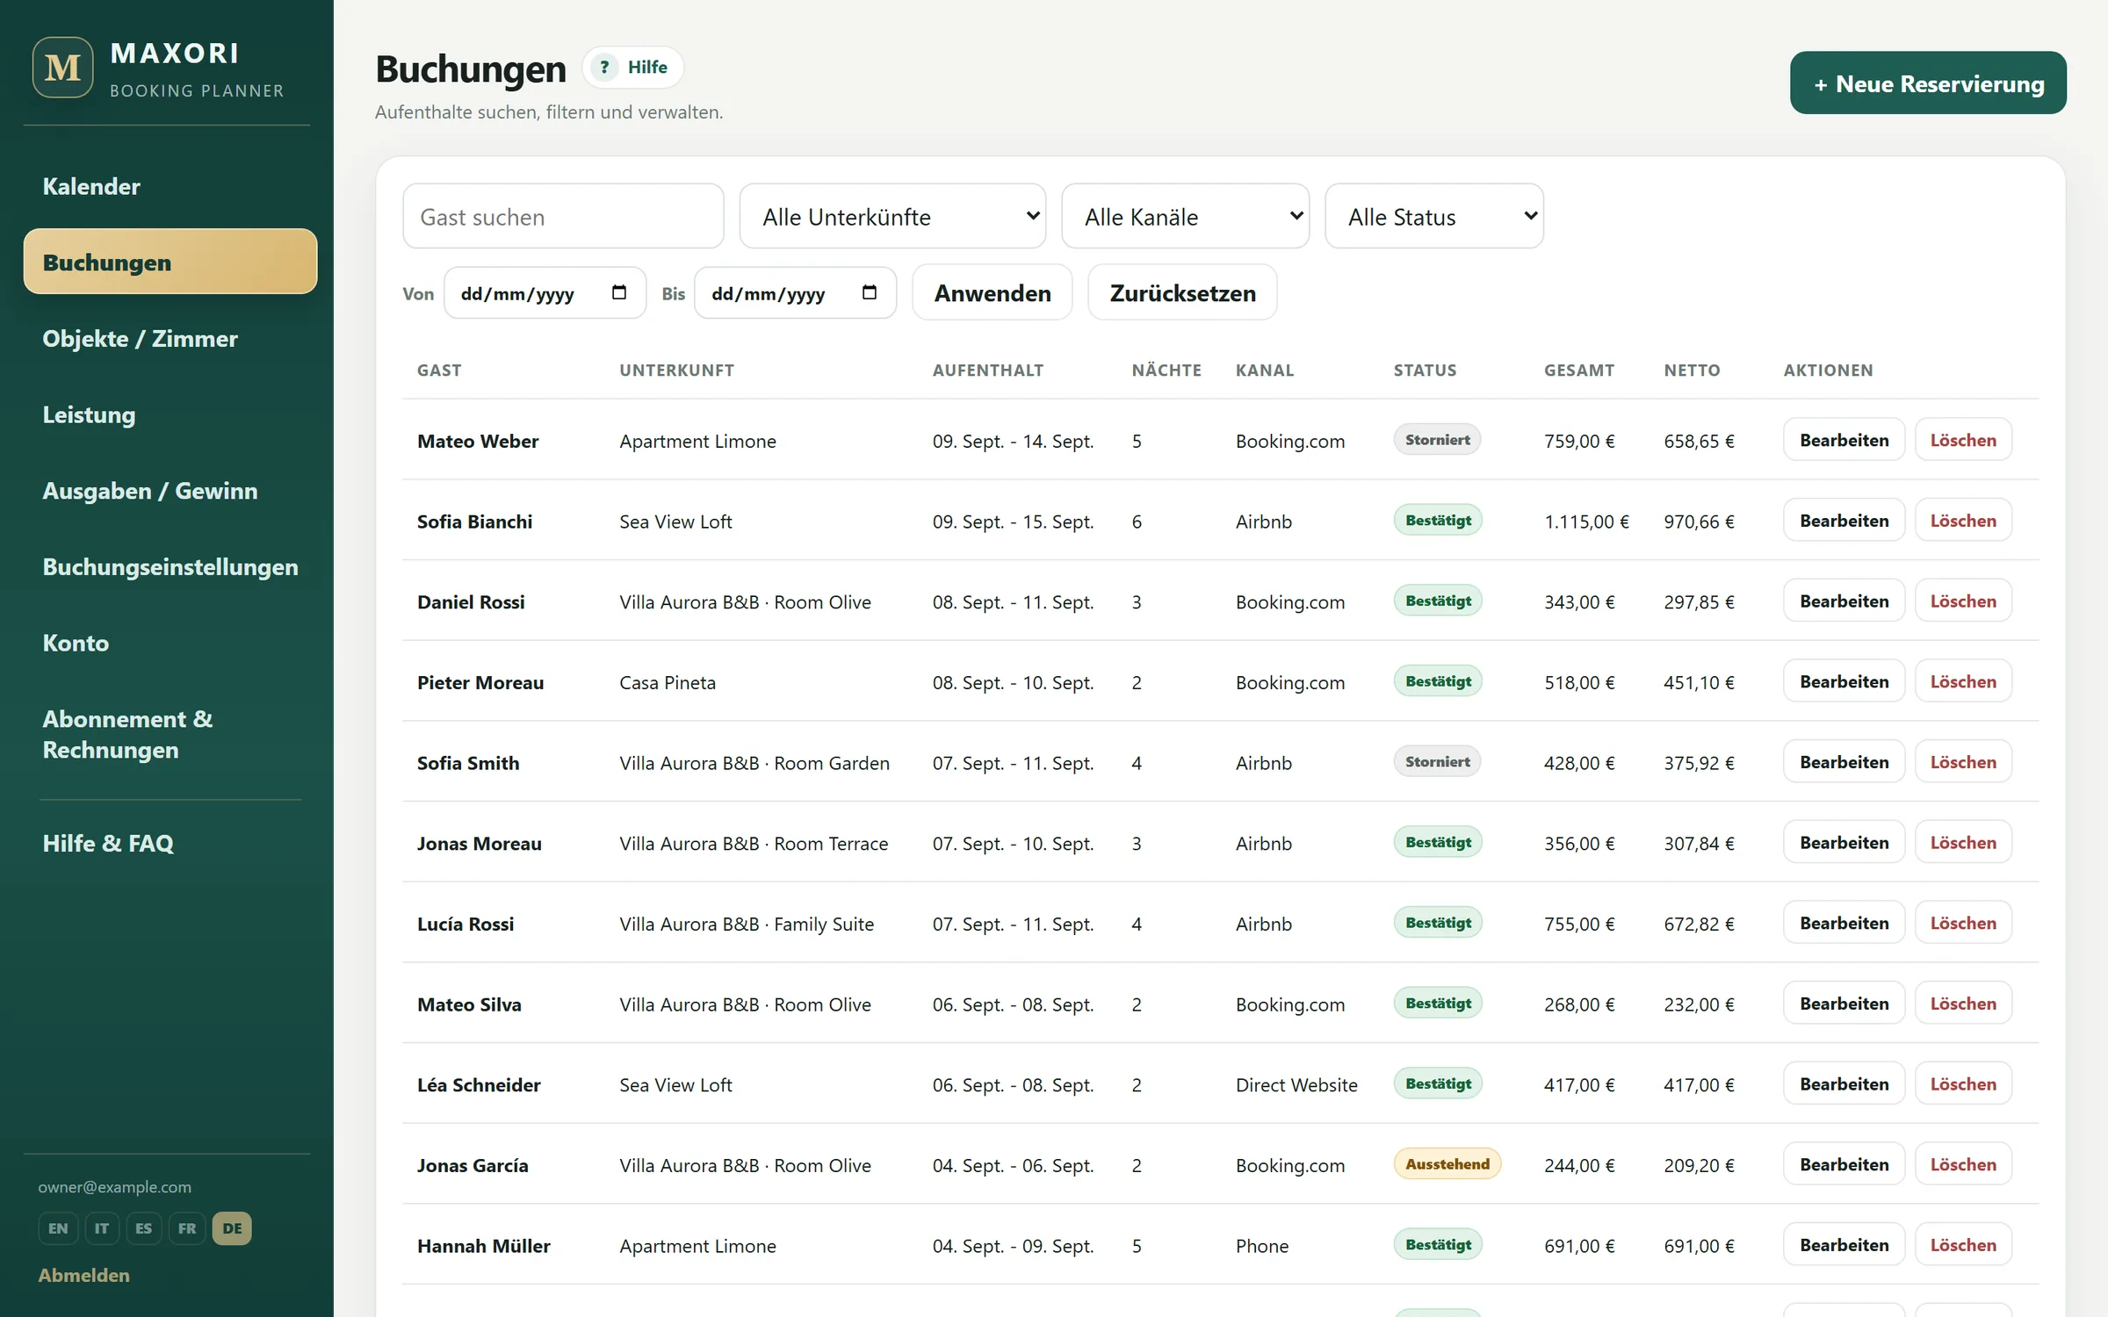Delete Pieter Moreau's booking

pos(1963,681)
